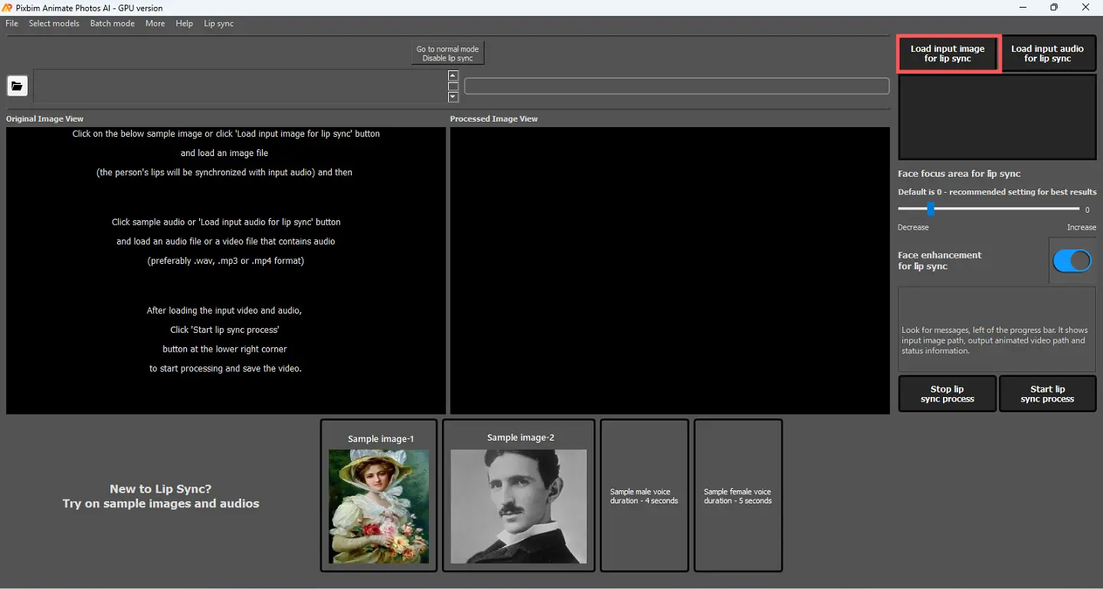Viewport: 1103px width, 589px height.
Task: Close the Pixbim window
Action: coord(1086,8)
